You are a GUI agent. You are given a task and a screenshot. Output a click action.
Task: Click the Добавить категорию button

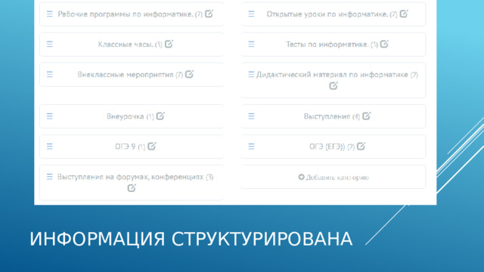coord(334,177)
